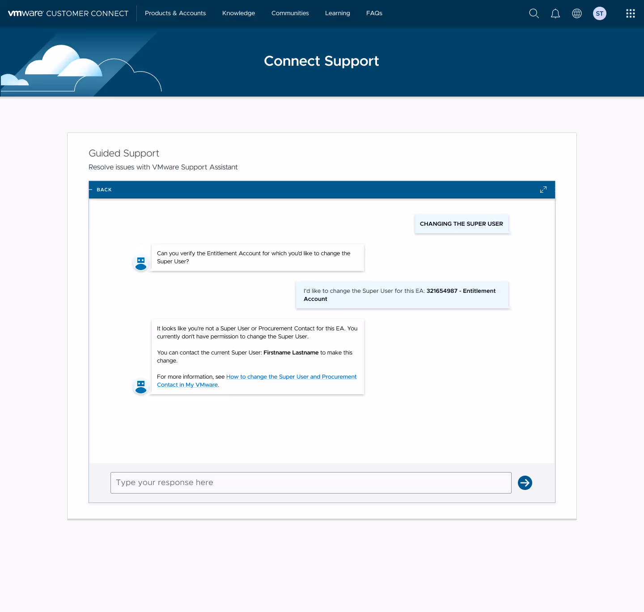Open the search magnifier icon
The image size is (644, 612).
534,13
